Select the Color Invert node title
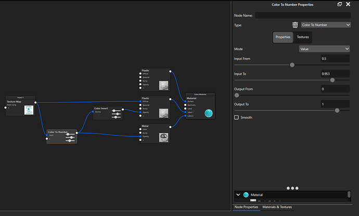Viewport: 359px width, 216px height. tap(101, 109)
